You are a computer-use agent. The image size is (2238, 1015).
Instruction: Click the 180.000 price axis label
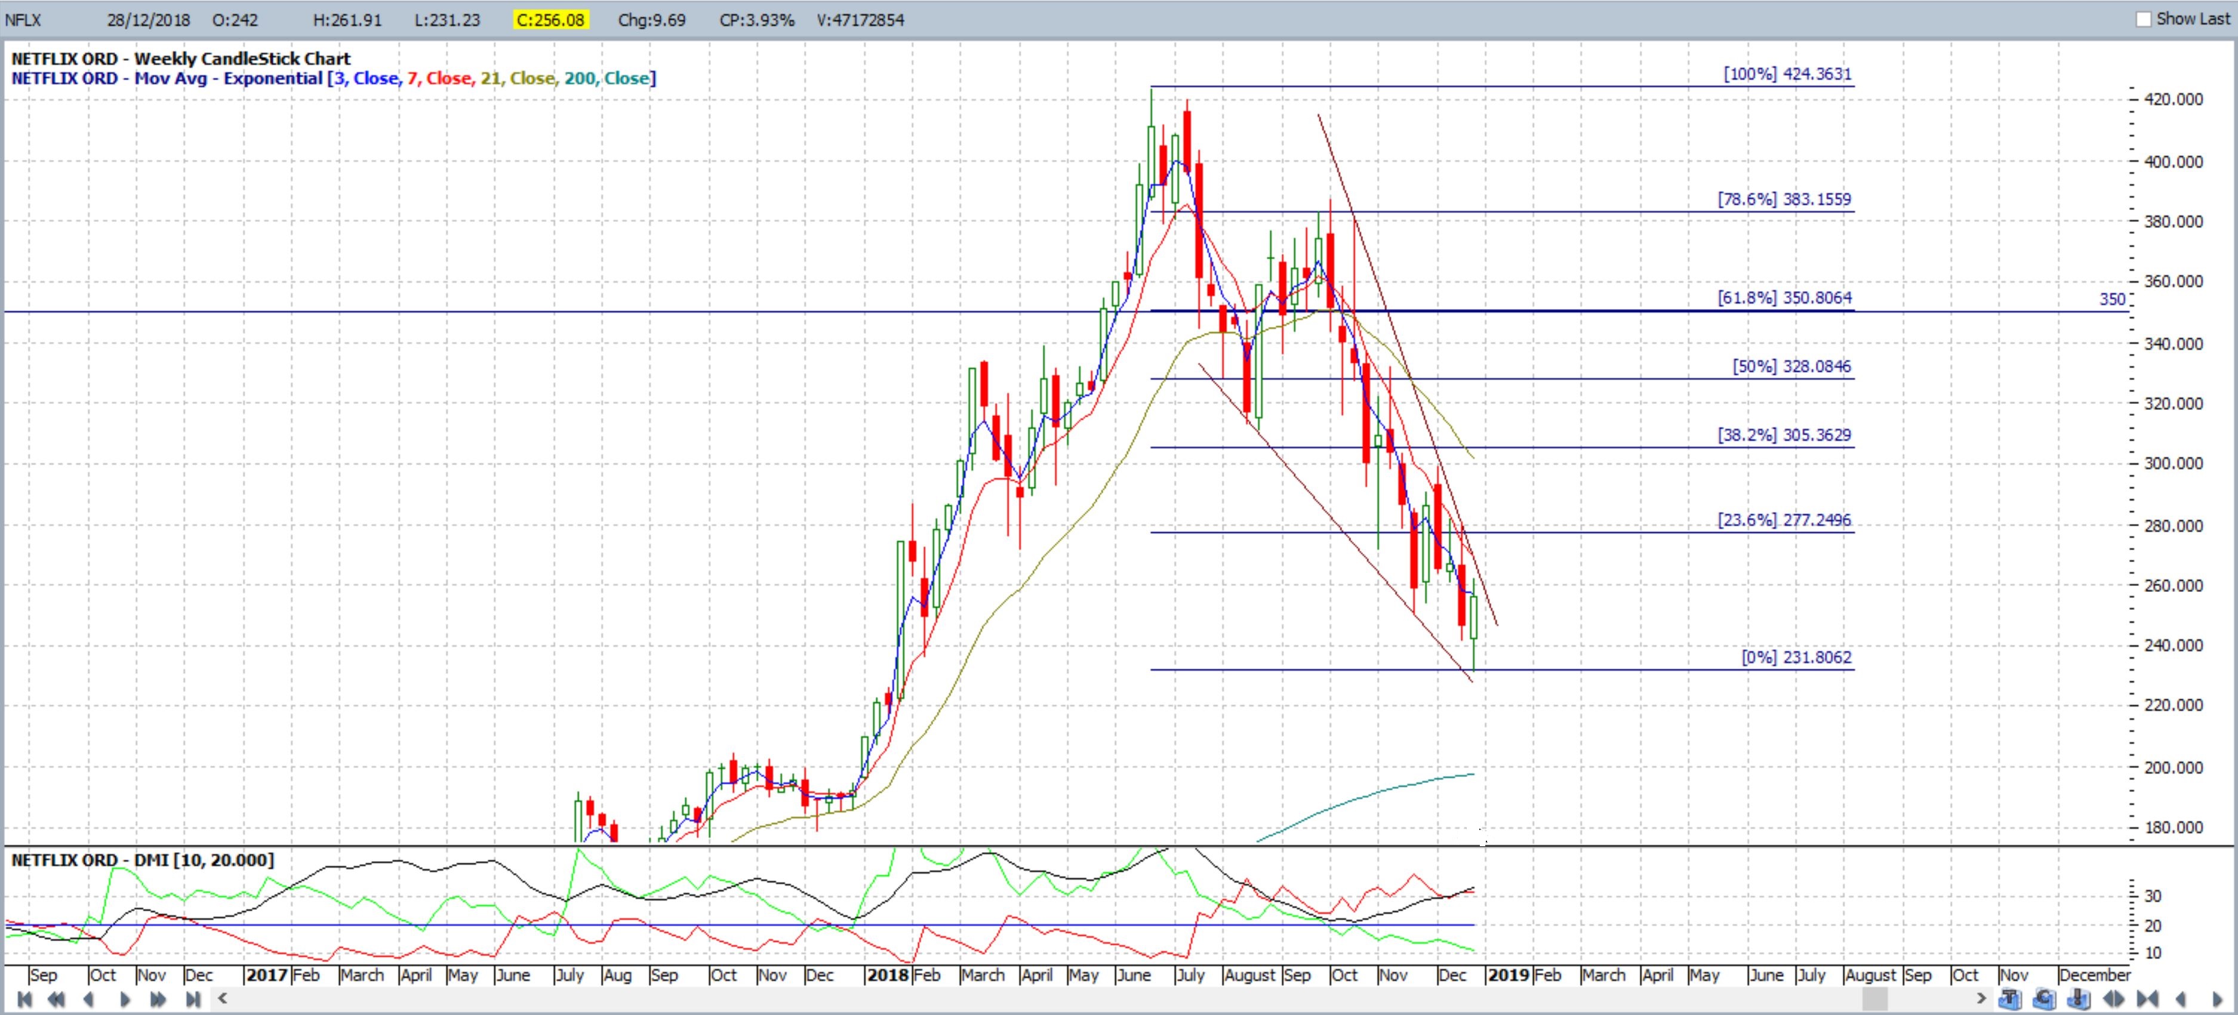coord(2174,828)
